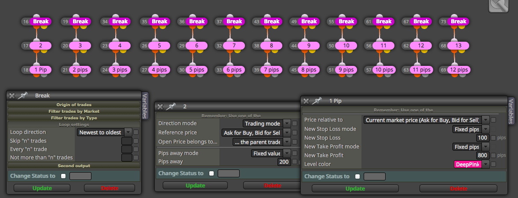Viewport: 518px width, 198px height.
Task: Select node 32 labeled 7
Action: pos(234,46)
